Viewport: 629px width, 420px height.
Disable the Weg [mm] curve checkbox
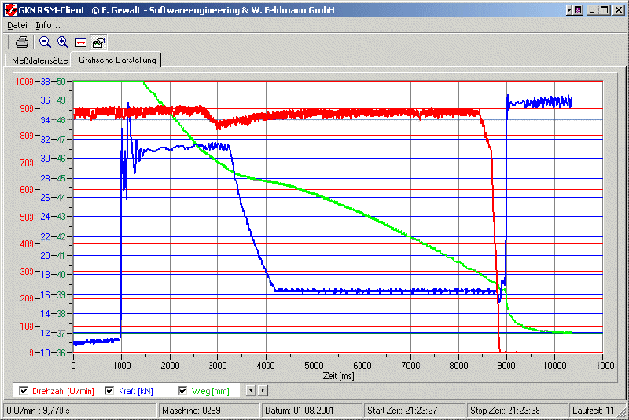coord(183,390)
